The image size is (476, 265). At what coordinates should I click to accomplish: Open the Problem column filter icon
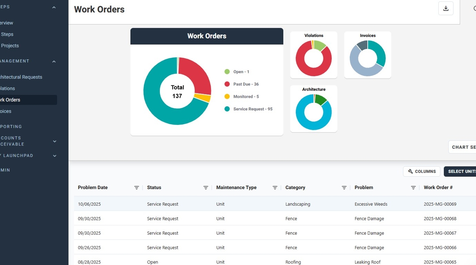(x=413, y=188)
